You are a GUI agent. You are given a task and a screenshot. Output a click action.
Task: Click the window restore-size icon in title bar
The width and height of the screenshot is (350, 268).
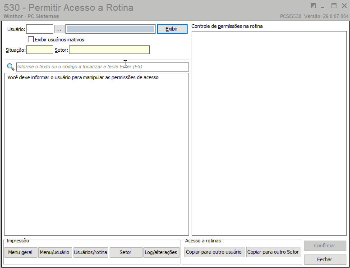(313, 6)
